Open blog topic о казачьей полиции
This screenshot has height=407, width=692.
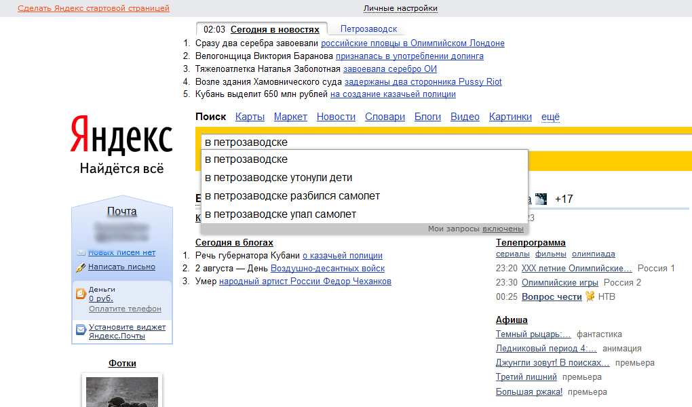click(343, 256)
